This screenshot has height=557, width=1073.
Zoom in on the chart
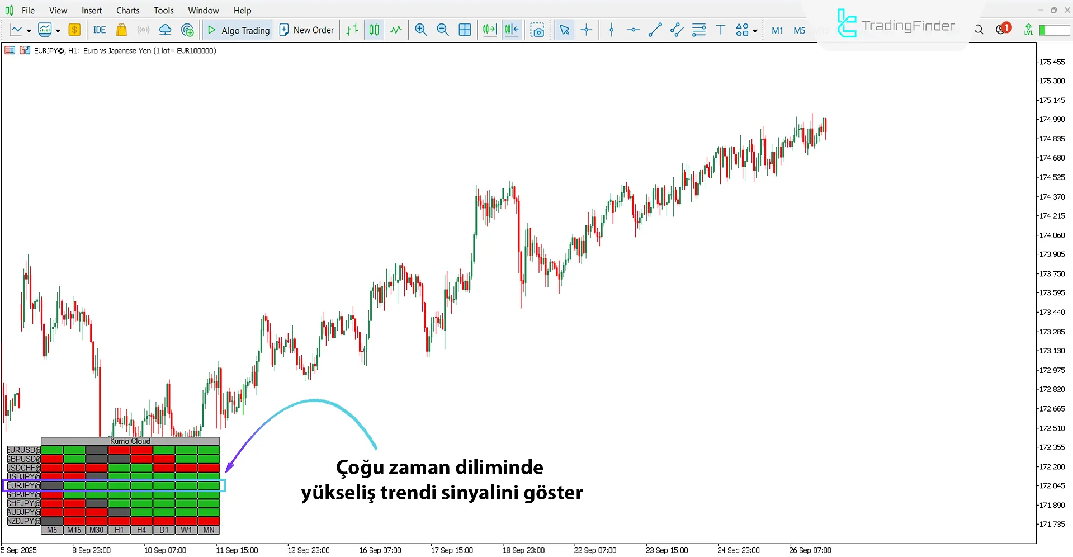coord(421,30)
